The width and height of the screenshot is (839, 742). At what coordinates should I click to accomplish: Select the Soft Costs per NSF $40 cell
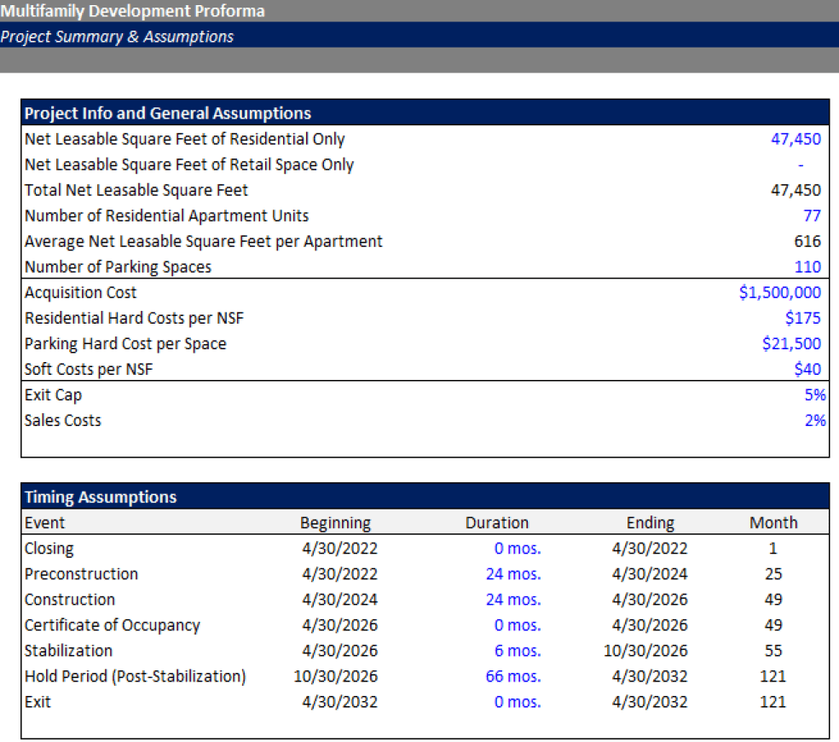pyautogui.click(x=807, y=370)
